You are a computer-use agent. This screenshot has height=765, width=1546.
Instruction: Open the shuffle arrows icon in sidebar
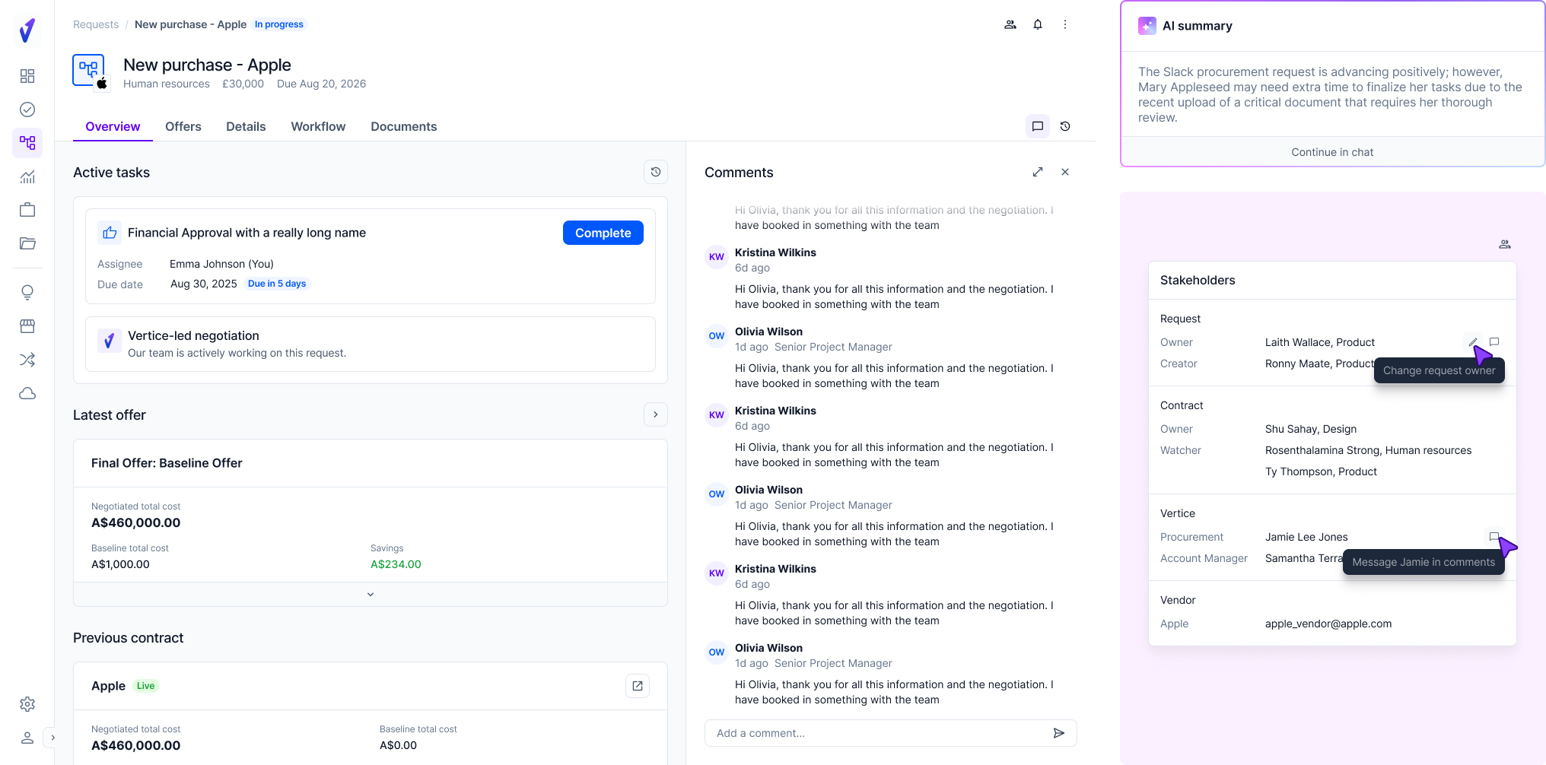tap(27, 360)
